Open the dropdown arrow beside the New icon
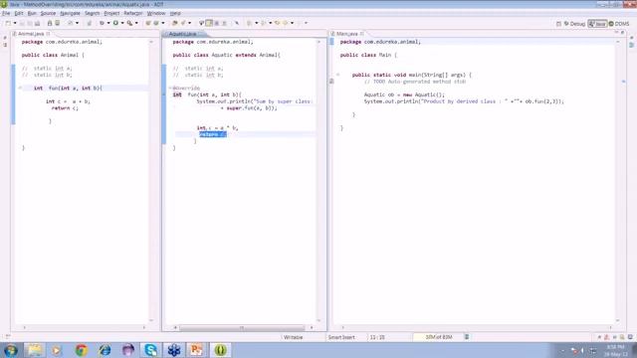This screenshot has width=637, height=358. [15, 23]
